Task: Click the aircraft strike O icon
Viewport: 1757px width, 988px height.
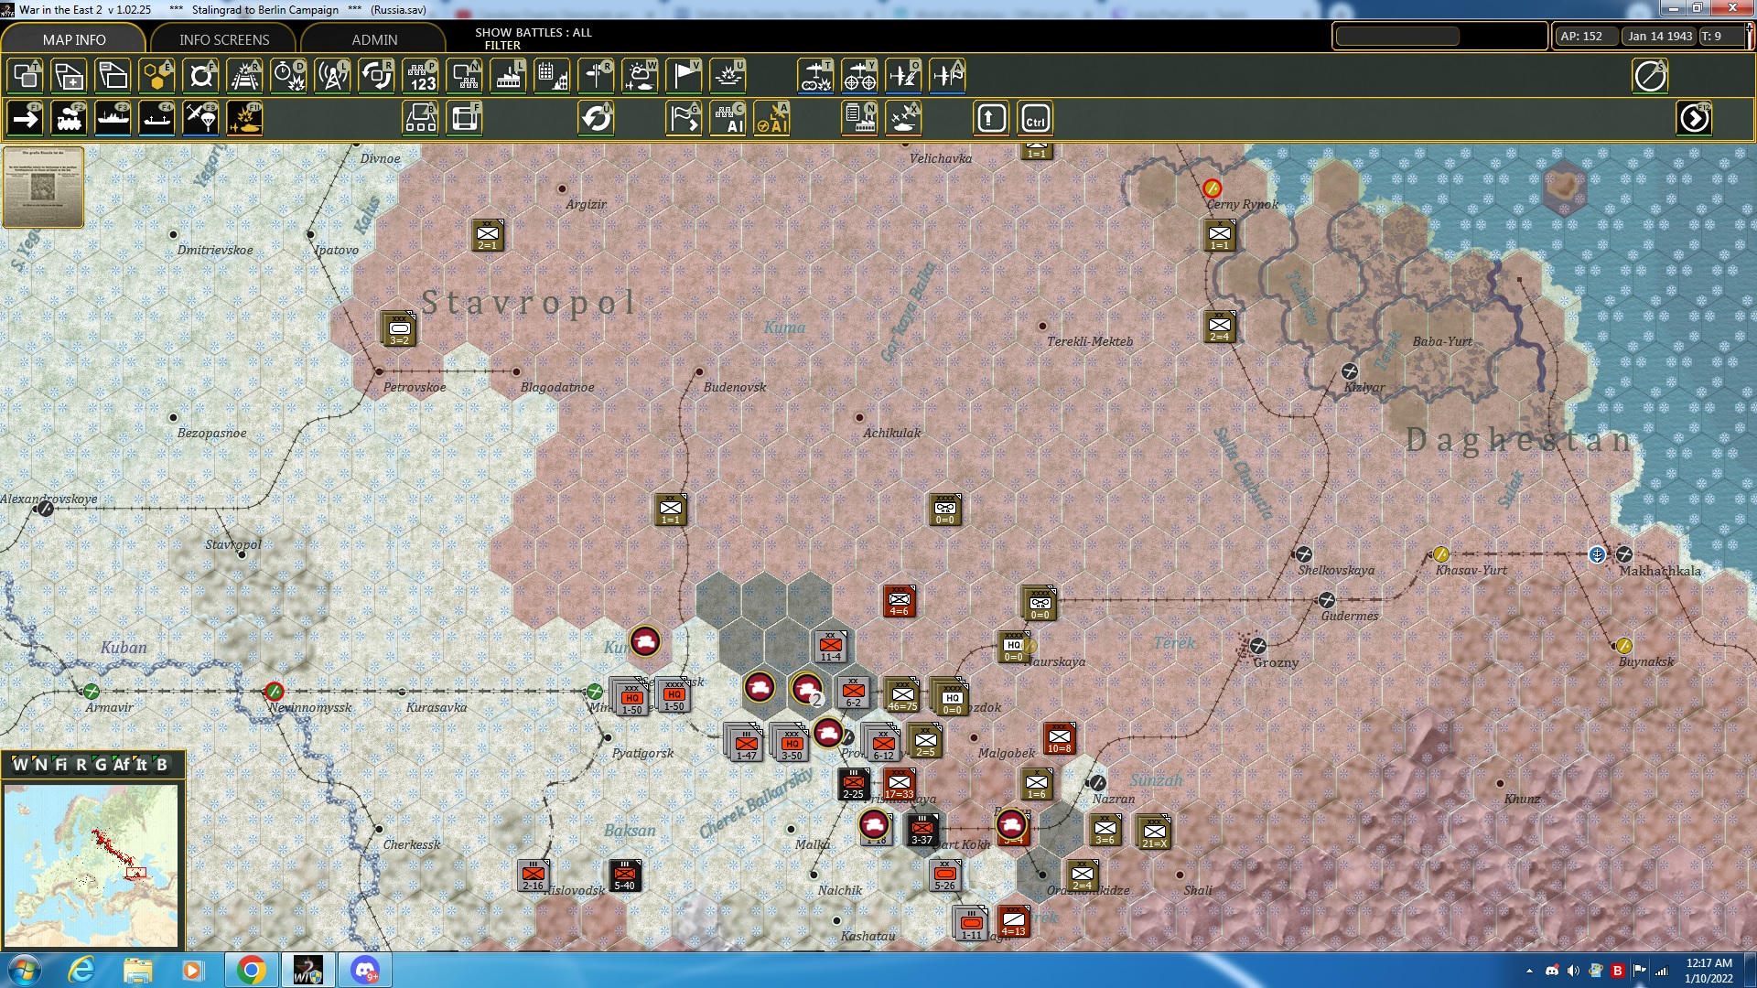Action: tap(903, 76)
